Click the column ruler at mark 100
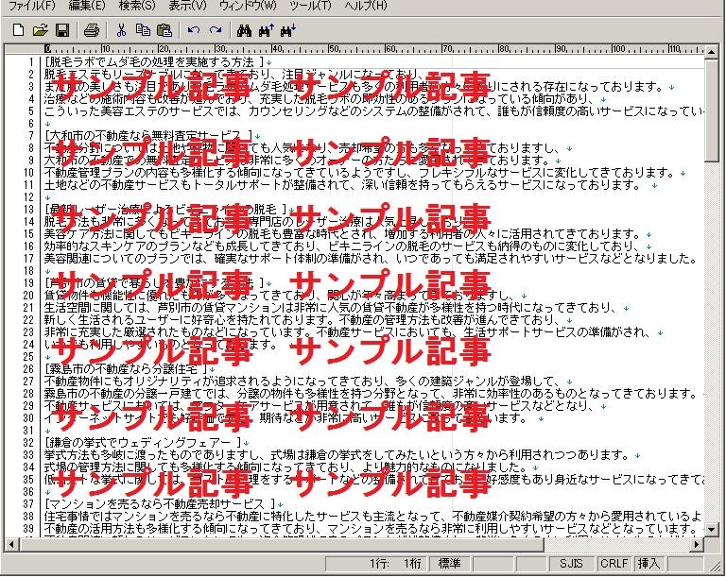The width and height of the screenshot is (726, 577). pyautogui.click(x=619, y=49)
